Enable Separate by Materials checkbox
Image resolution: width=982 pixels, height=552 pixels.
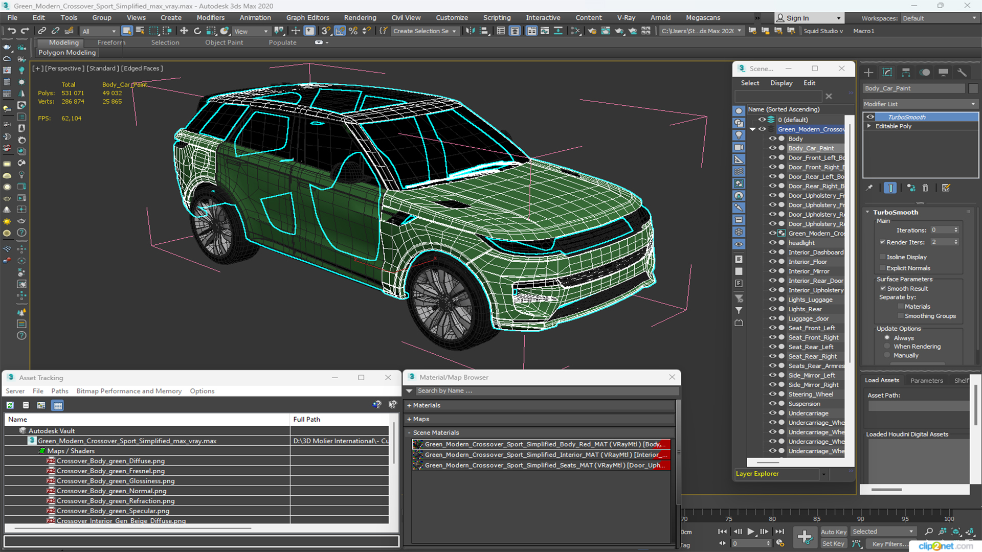coord(901,307)
